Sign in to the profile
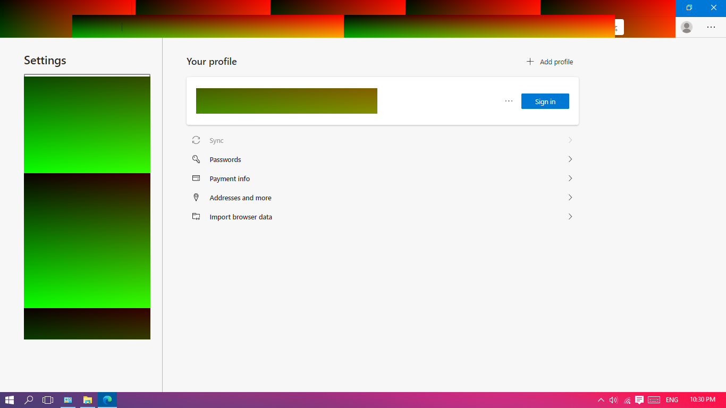Viewport: 726px width, 408px height. pyautogui.click(x=545, y=101)
